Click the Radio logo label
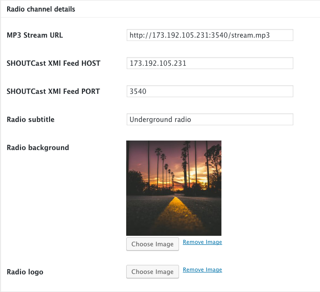The width and height of the screenshot is (320, 292). pos(25,272)
